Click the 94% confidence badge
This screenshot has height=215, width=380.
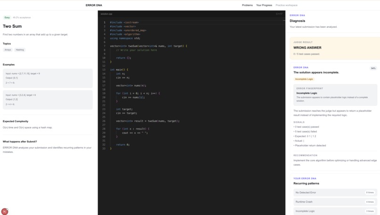373,68
